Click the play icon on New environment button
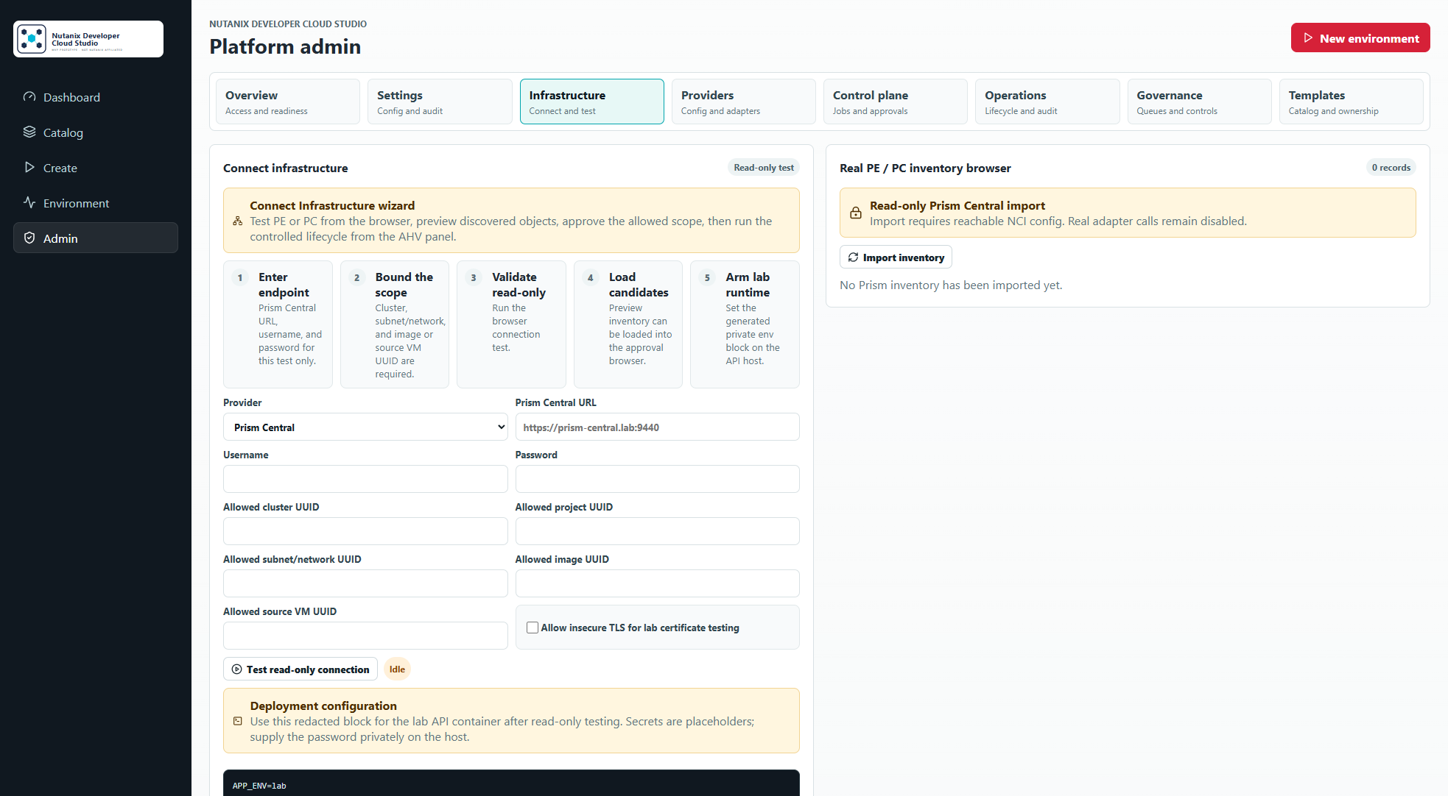The height and width of the screenshot is (796, 1448). [1308, 38]
